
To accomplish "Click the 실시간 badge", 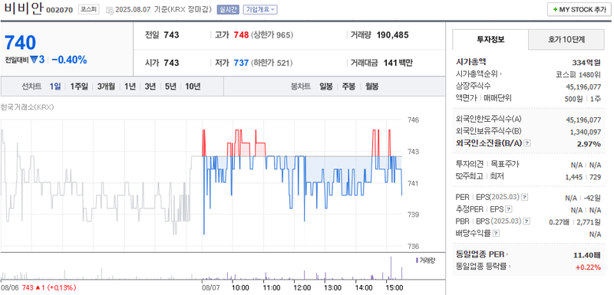I will (228, 10).
